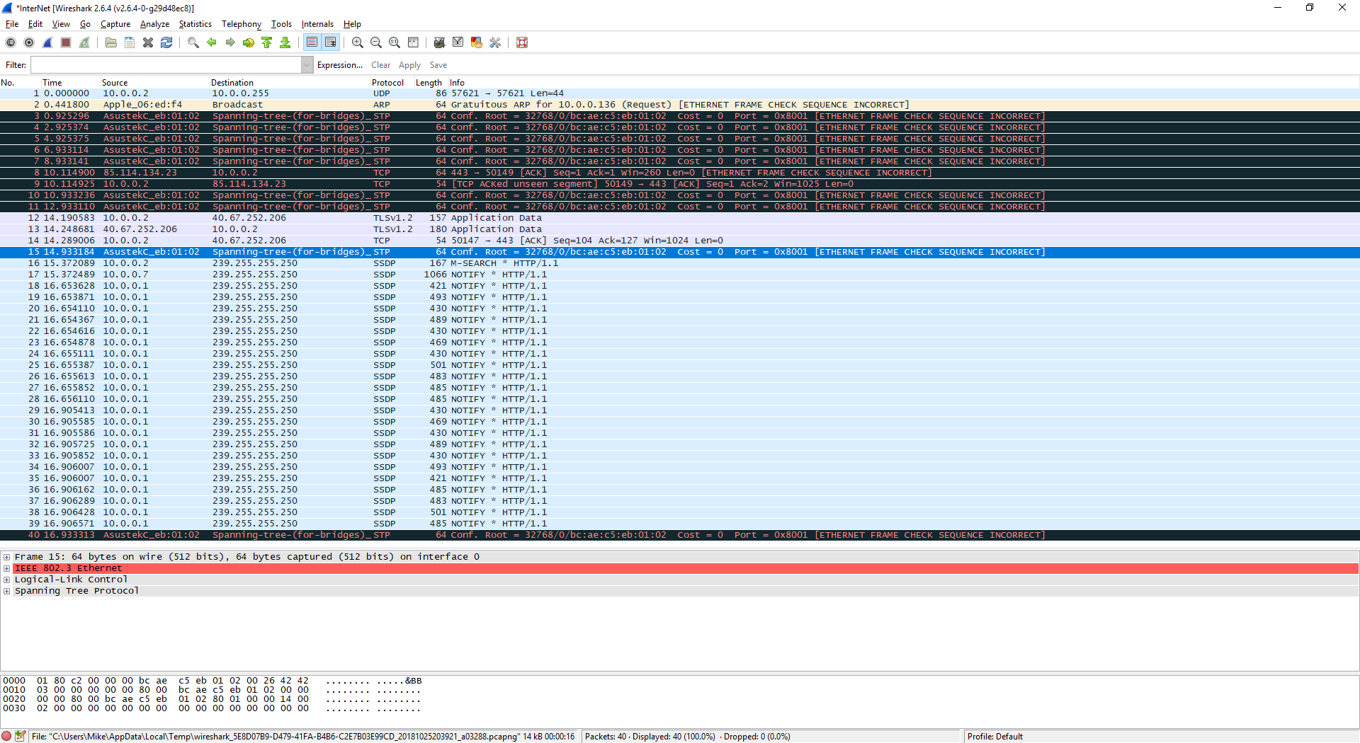Open the View menu
Image resolution: width=1360 pixels, height=743 pixels.
[x=61, y=24]
